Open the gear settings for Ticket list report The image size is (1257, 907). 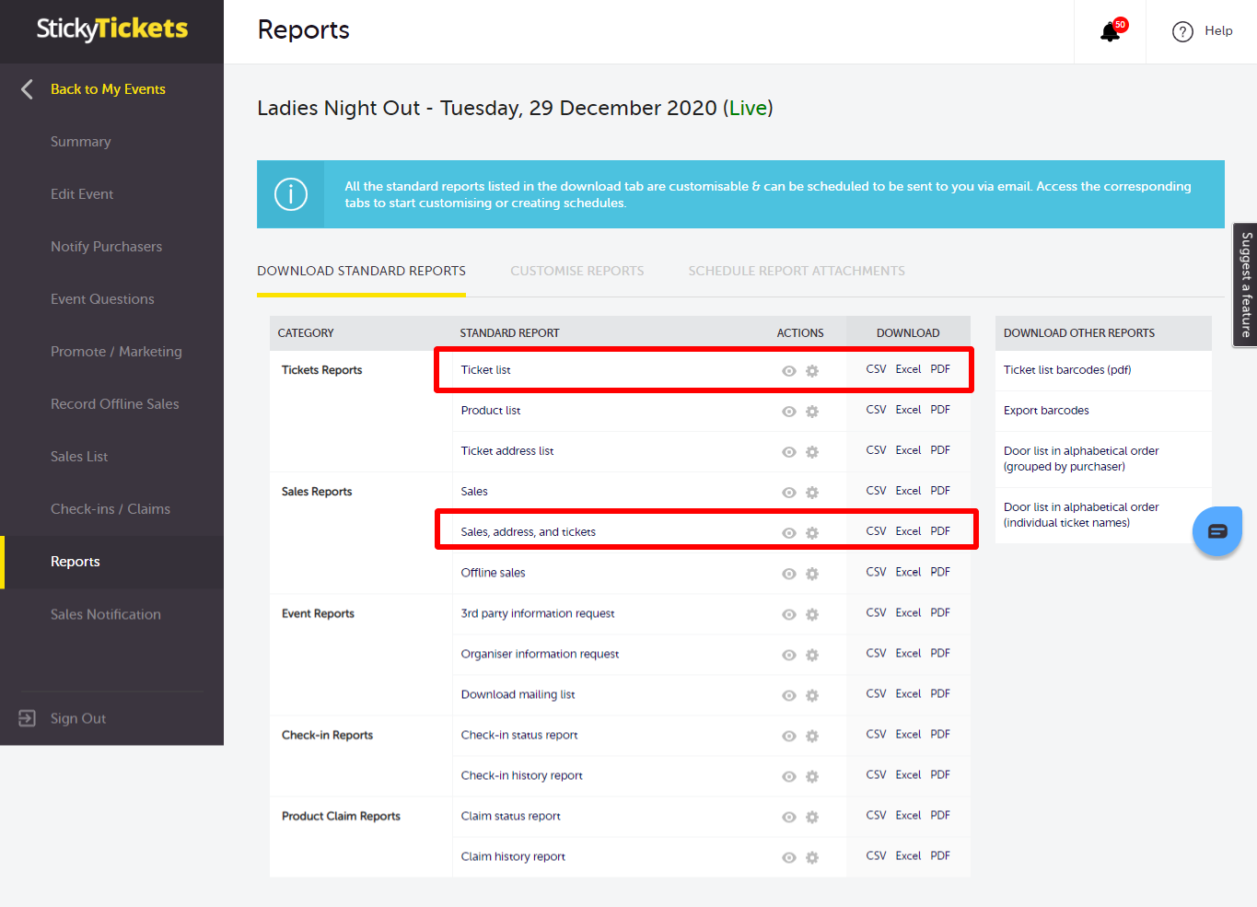point(812,370)
